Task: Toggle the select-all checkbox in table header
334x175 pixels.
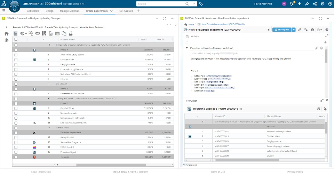Action: 16,39
